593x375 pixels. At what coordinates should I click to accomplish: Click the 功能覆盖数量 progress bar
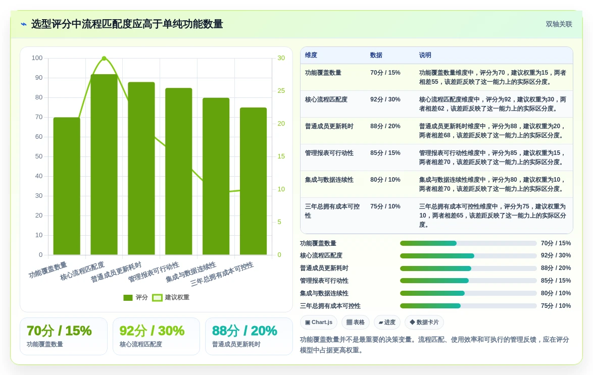click(468, 243)
